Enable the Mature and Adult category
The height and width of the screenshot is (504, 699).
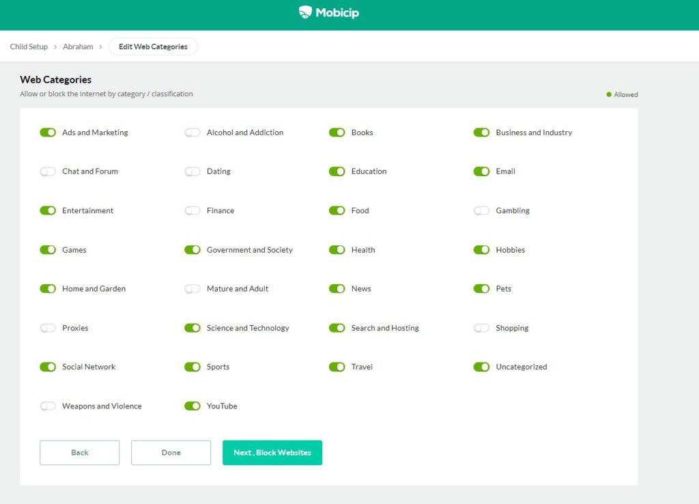tap(192, 289)
